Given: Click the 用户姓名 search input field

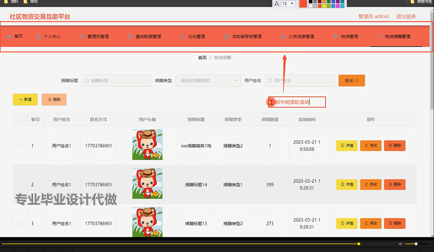Looking at the screenshot, I should [x=300, y=80].
